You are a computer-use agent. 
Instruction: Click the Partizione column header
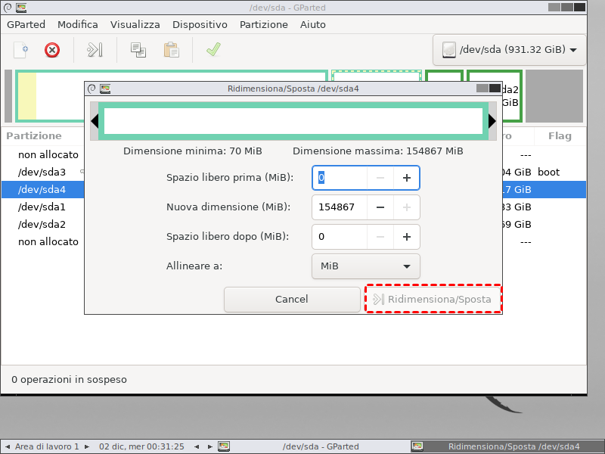pyautogui.click(x=34, y=136)
